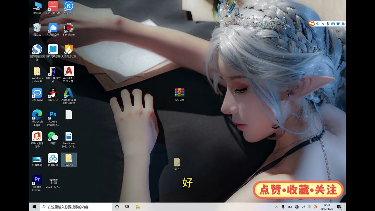Open the Windows Start menu
Viewport: 375px width, 211px height.
(34, 207)
